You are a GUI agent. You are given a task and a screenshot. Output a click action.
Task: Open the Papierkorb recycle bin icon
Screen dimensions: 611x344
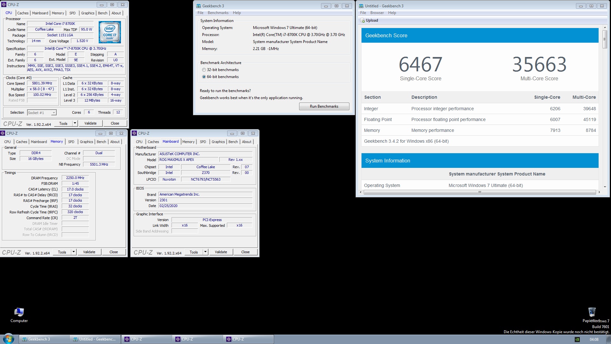pos(592,315)
